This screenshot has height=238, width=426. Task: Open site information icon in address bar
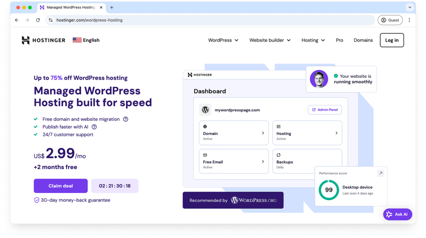click(x=50, y=20)
